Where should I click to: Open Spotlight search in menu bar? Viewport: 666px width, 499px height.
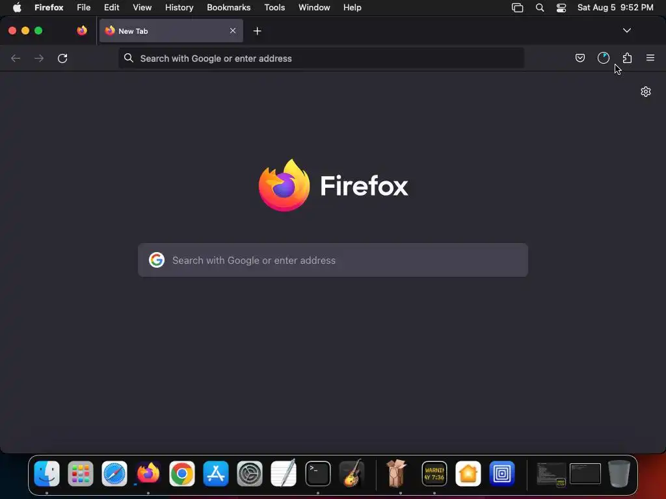point(540,8)
